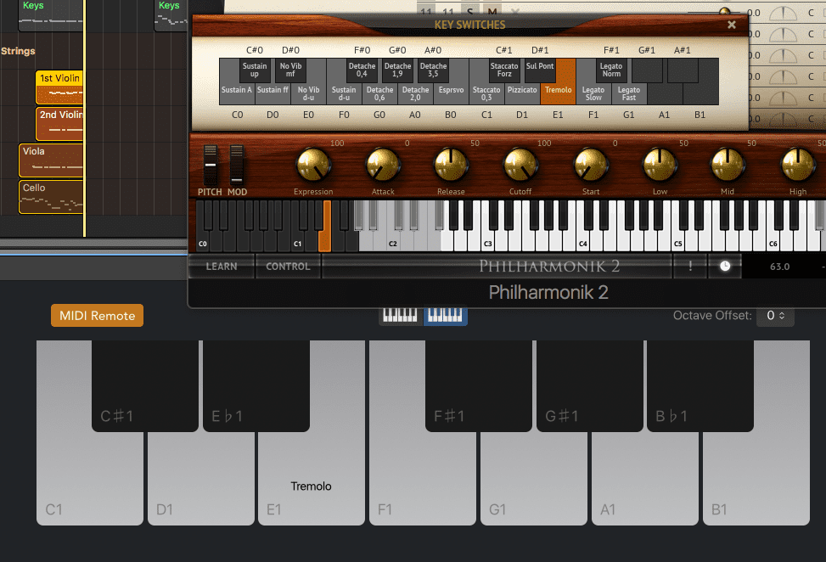Select the Cello region
The image size is (826, 562).
coord(51,197)
